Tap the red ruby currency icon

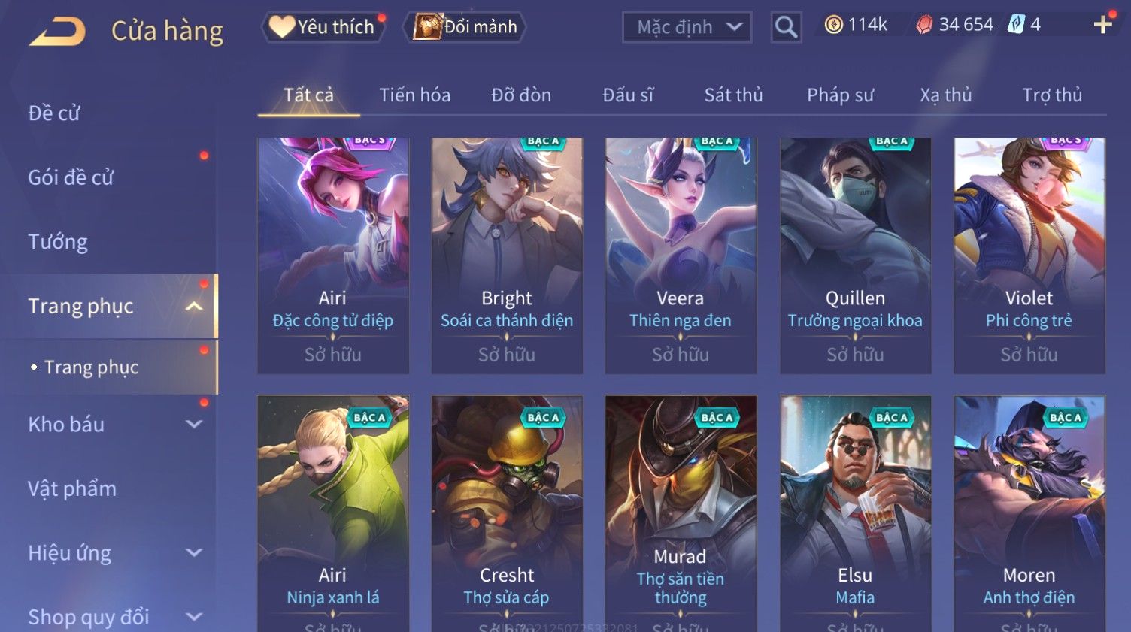(924, 25)
